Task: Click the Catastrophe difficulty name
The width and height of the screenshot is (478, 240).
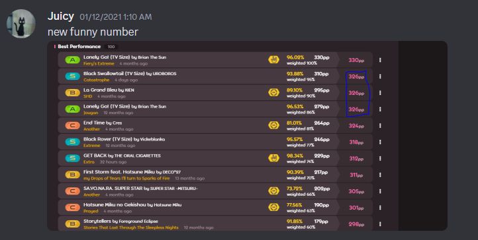Action: pos(97,80)
